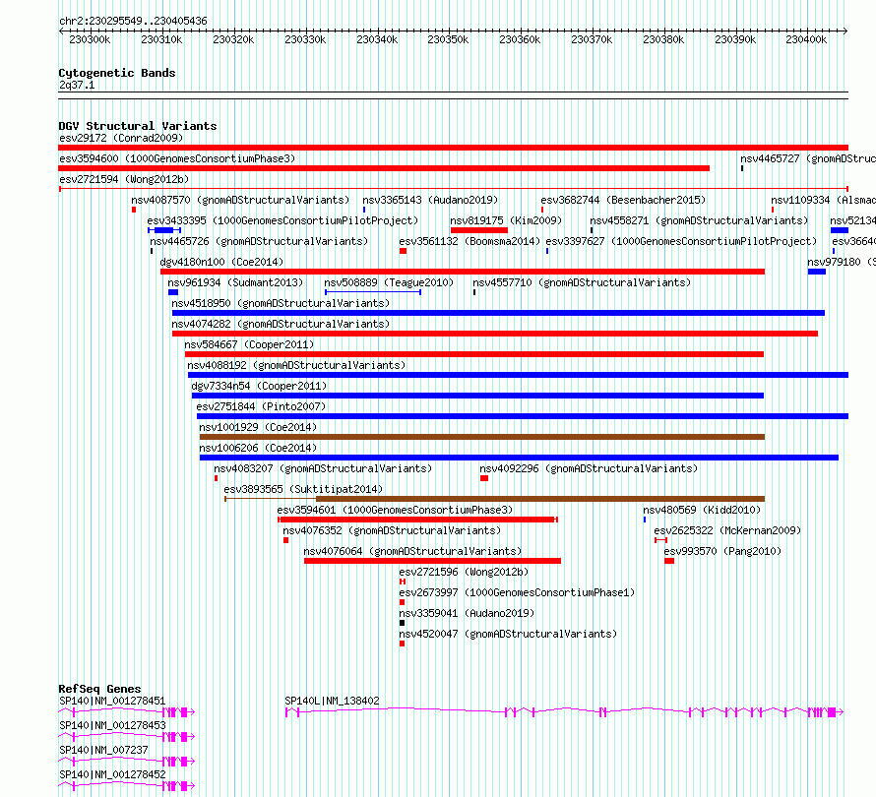Open esv3893565 (Suktitipat2014) label
The height and width of the screenshot is (797, 876).
click(303, 489)
